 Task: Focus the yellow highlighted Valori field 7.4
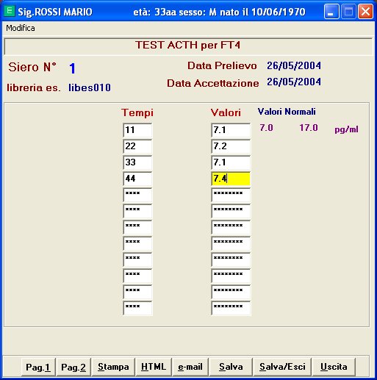click(231, 179)
